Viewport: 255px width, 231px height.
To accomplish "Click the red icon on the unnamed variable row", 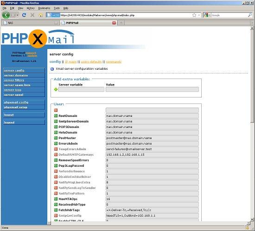I will (x=56, y=110).
